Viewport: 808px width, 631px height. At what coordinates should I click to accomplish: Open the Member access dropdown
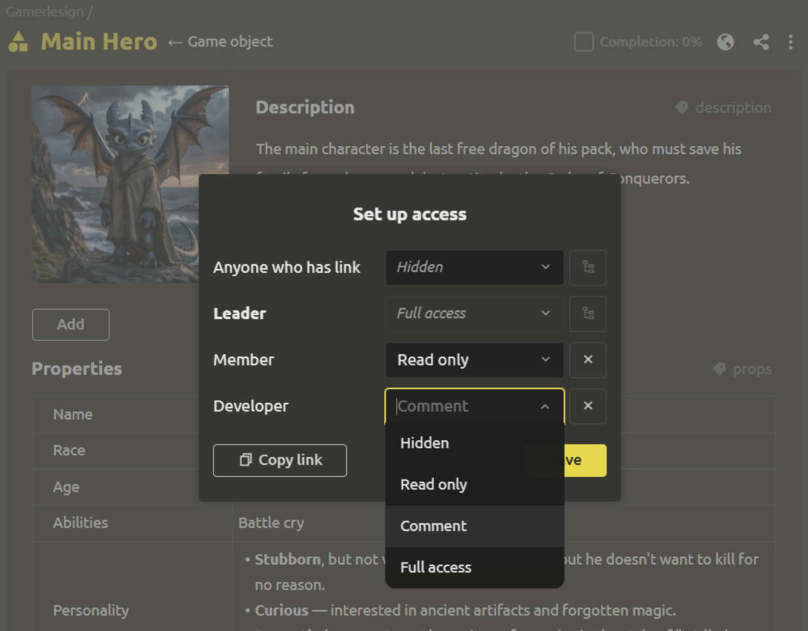tap(474, 360)
